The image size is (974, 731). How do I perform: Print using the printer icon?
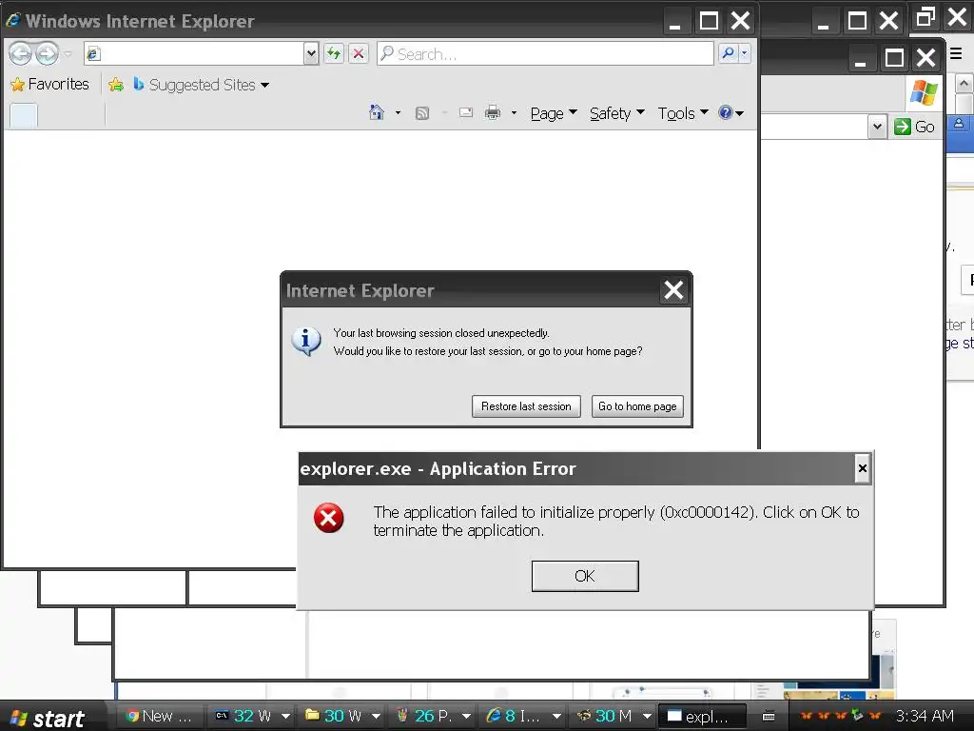(493, 112)
